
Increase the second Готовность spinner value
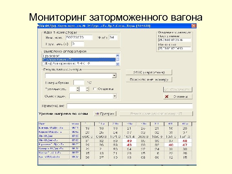tap(87, 88)
